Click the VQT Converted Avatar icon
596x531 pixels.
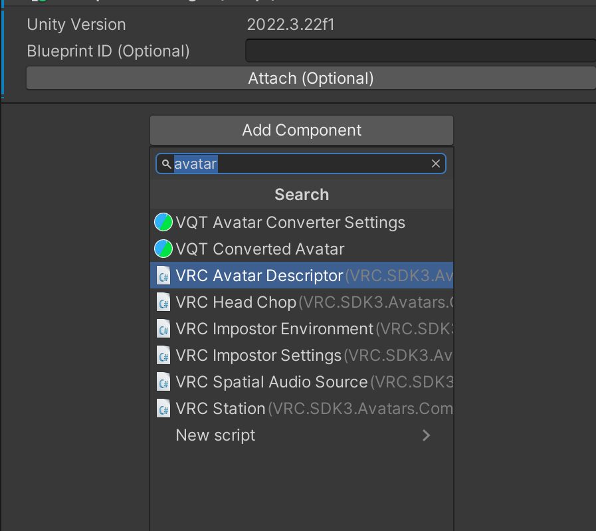163,249
